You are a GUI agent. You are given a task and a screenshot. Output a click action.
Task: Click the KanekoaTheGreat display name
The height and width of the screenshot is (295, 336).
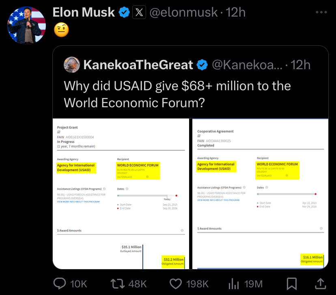click(x=138, y=65)
